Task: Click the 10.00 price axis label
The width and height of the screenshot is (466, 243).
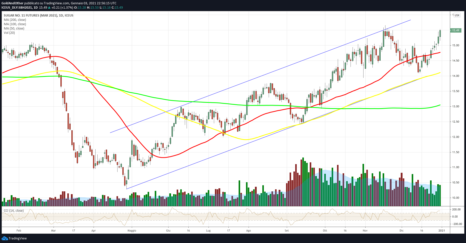Action: point(456,198)
